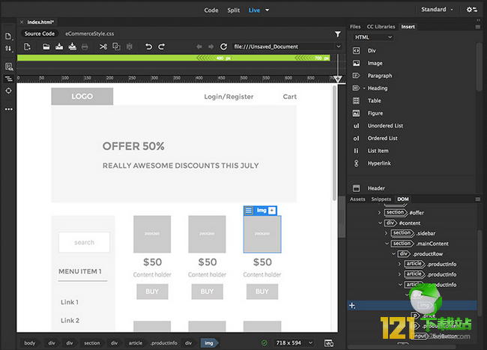The image size is (487, 350).
Task: Open the Assets panel tab
Action: (357, 199)
